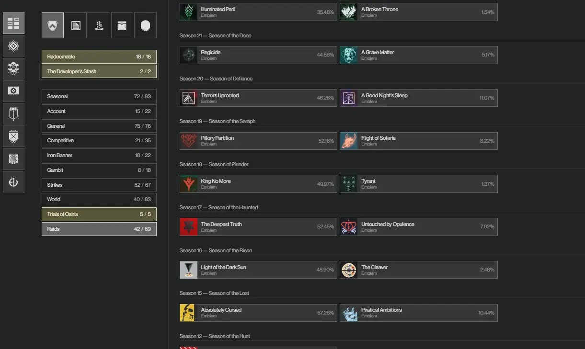Screen dimensions: 585x349
Task: Click the Terrors Uprooted emblem icon
Action: click(x=189, y=98)
